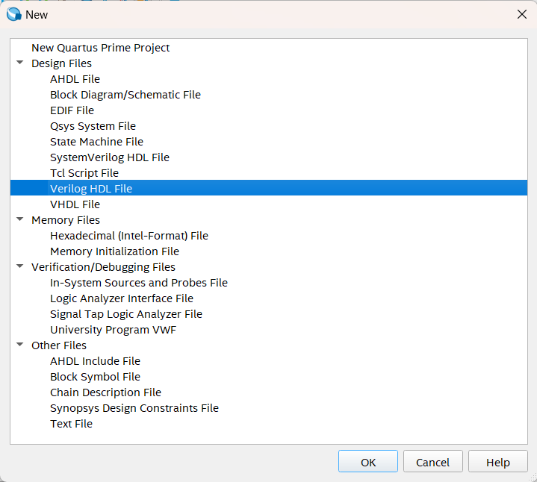Collapse the Other Files category arrow

coord(19,345)
